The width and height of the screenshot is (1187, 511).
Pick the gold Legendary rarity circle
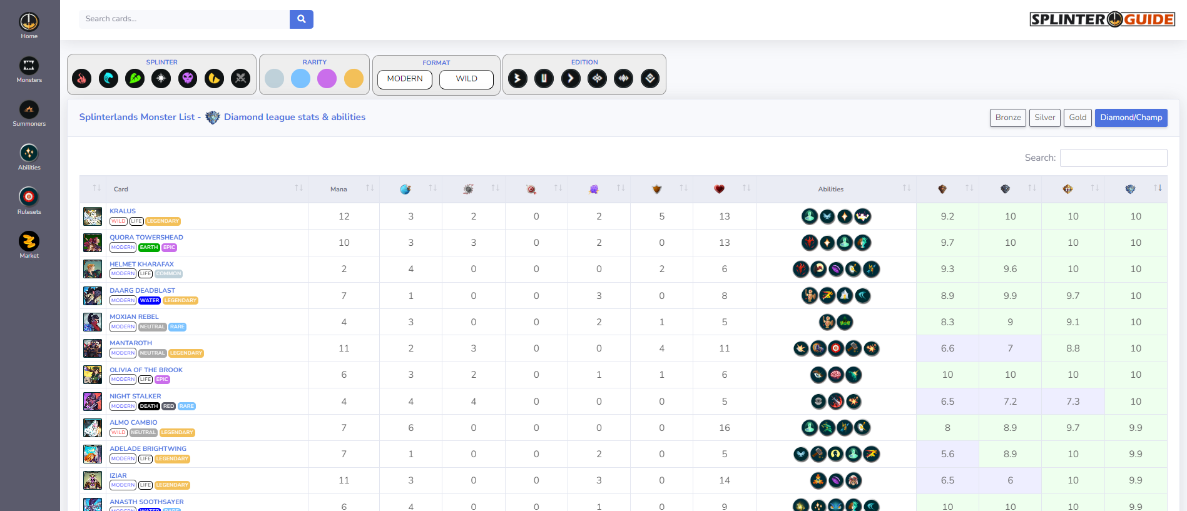(x=354, y=78)
